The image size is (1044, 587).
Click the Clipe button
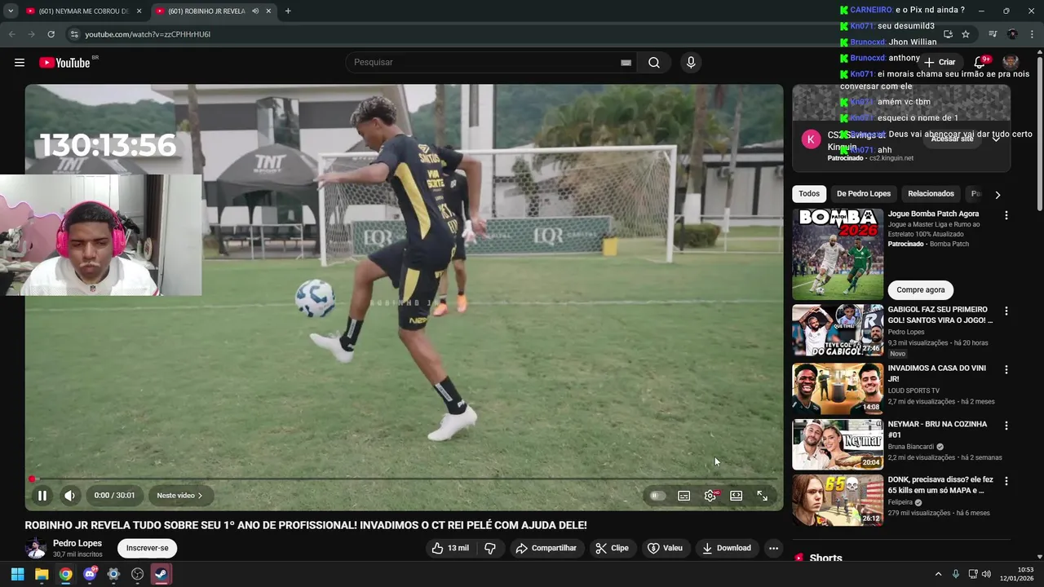(612, 548)
